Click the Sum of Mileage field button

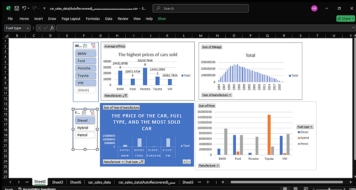click(211, 47)
